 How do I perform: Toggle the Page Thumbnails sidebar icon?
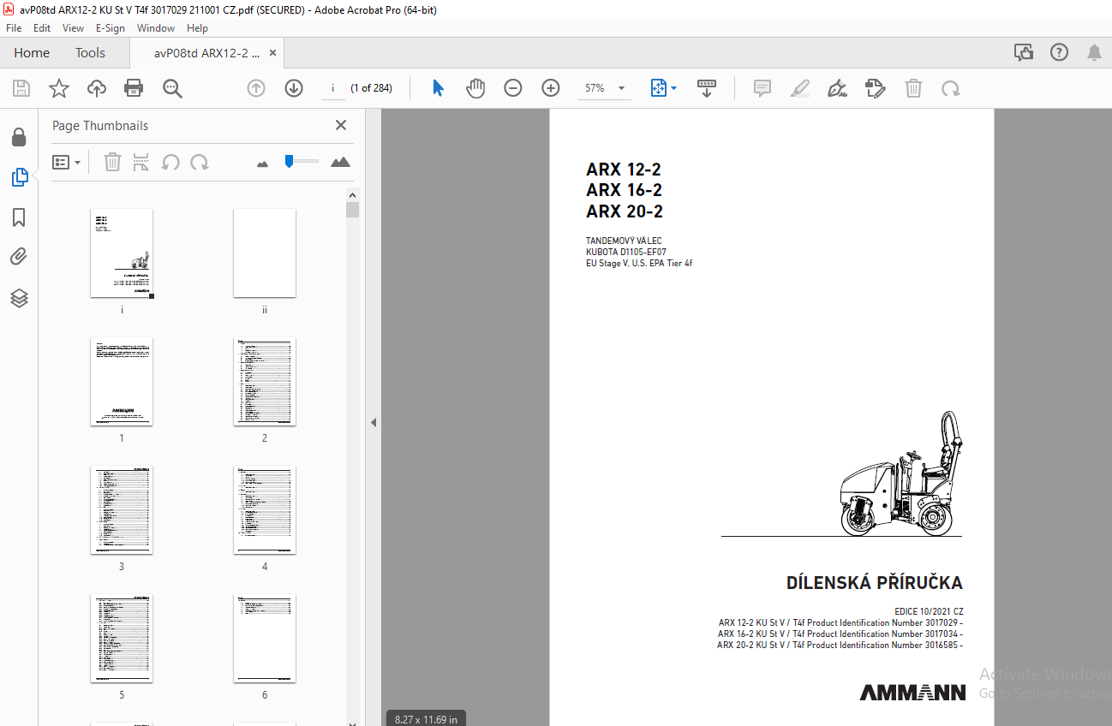[19, 177]
